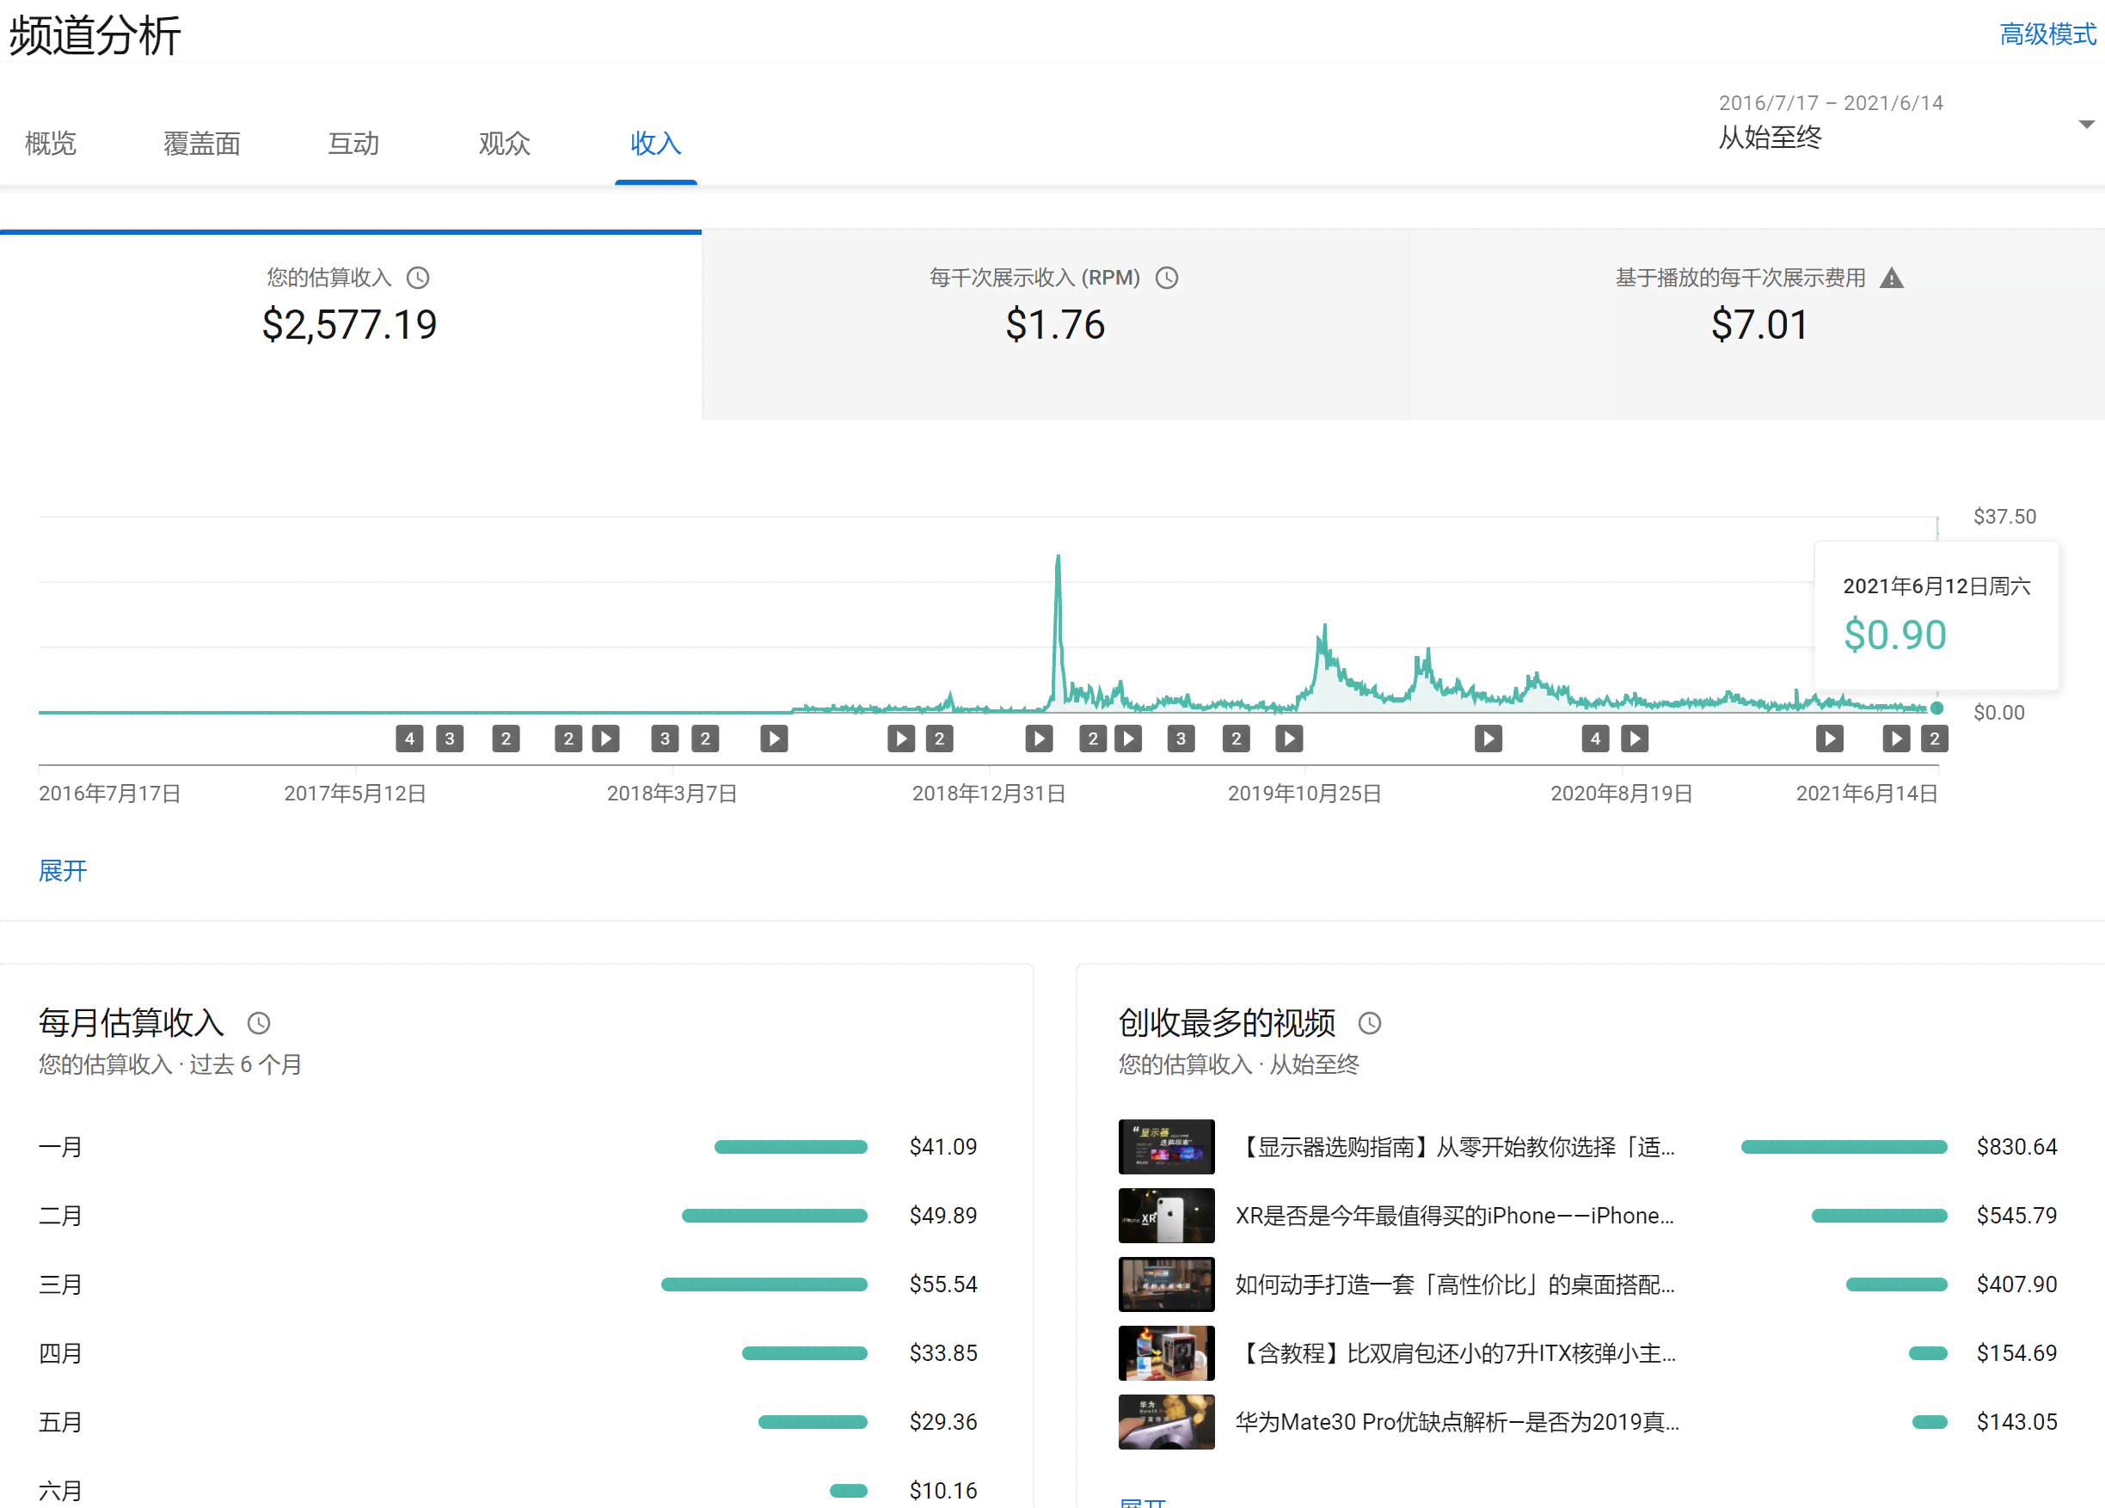Click thumbnail of 华为Mate30 Pro video
2105x1508 pixels.
coord(1167,1422)
